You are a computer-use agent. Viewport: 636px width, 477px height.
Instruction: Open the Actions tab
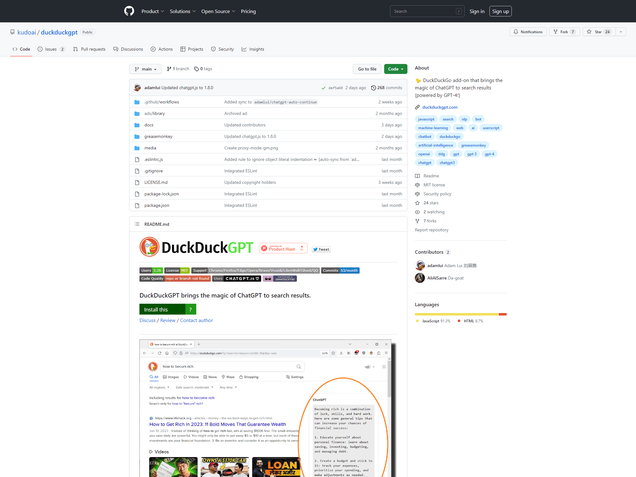point(162,49)
